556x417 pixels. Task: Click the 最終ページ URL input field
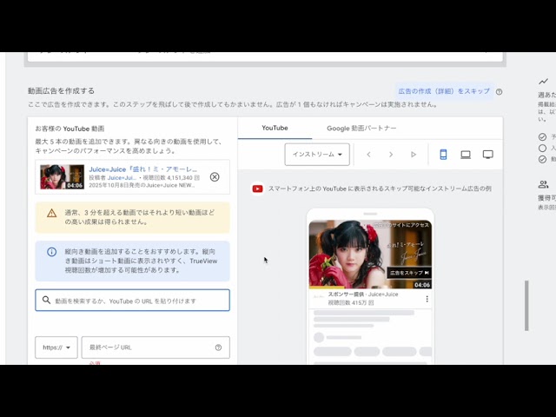click(x=148, y=347)
